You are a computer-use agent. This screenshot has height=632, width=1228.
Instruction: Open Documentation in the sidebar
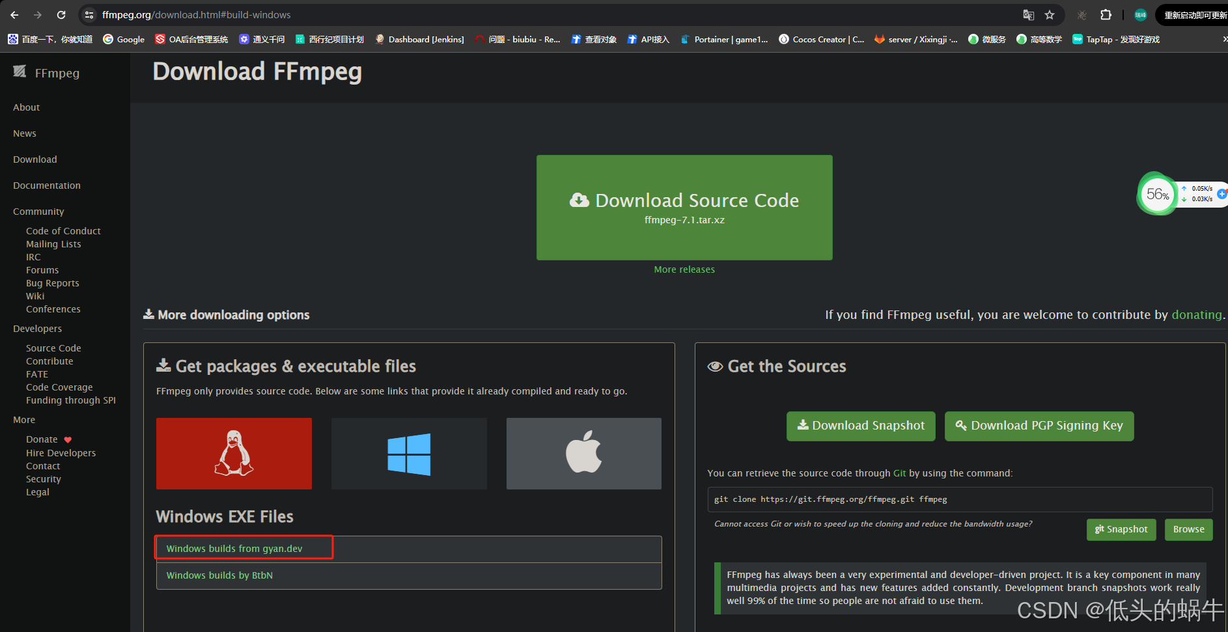pos(47,185)
